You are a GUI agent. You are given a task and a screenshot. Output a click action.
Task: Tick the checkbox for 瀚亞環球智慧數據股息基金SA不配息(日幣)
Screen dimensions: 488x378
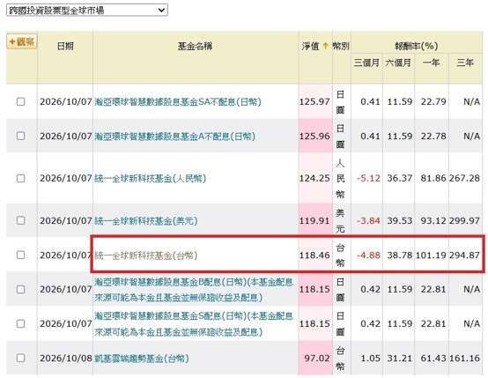click(x=21, y=101)
